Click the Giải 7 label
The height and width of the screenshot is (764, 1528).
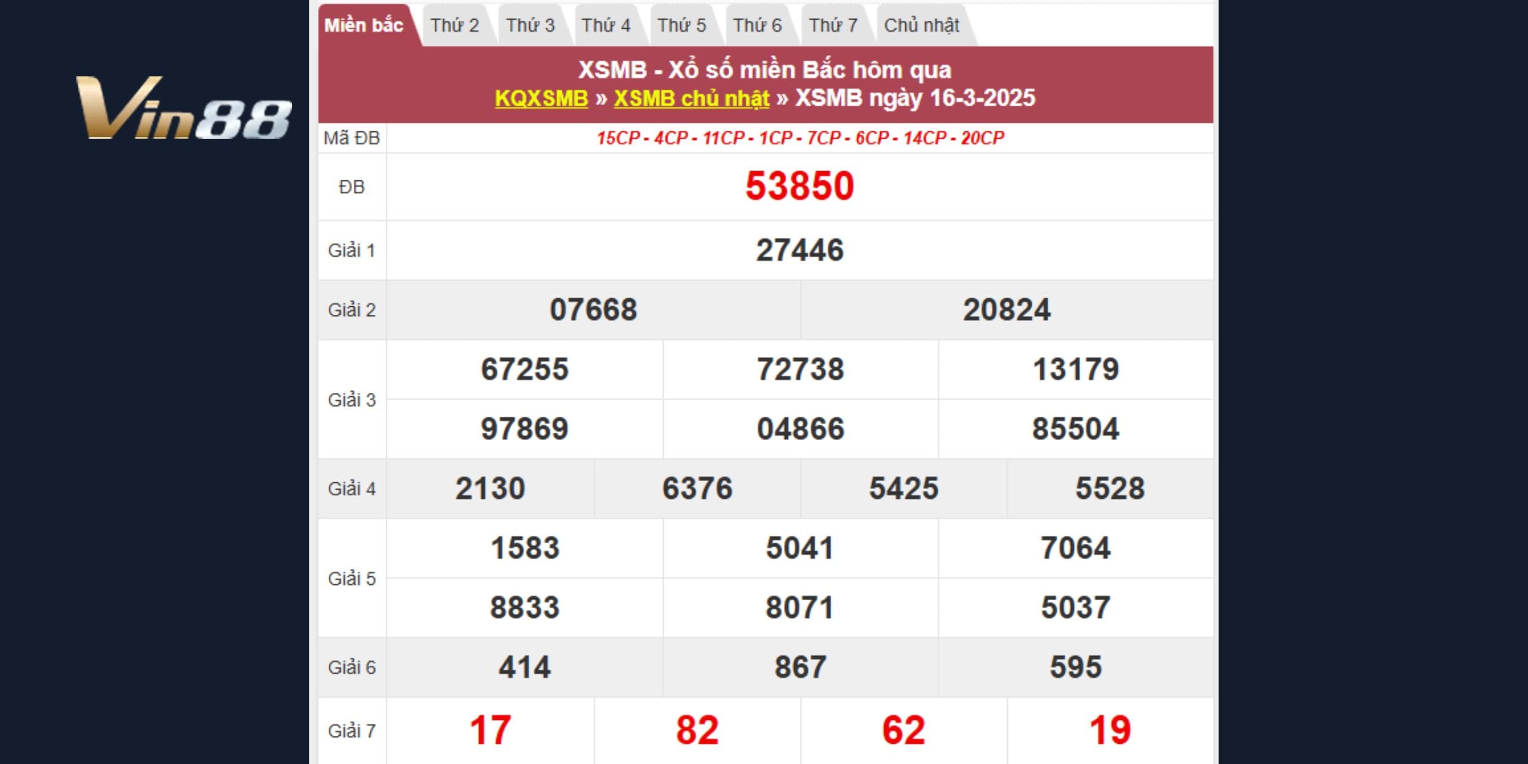pyautogui.click(x=352, y=731)
